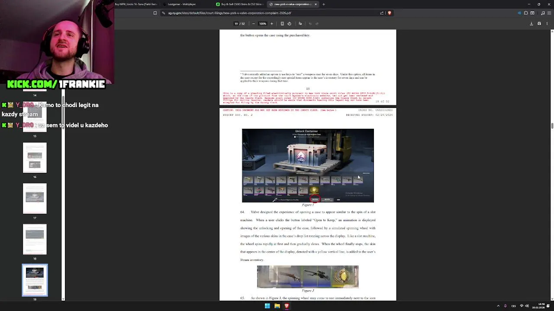Toggle the browser sidebar panel icon
This screenshot has height=311, width=554.
(533, 13)
